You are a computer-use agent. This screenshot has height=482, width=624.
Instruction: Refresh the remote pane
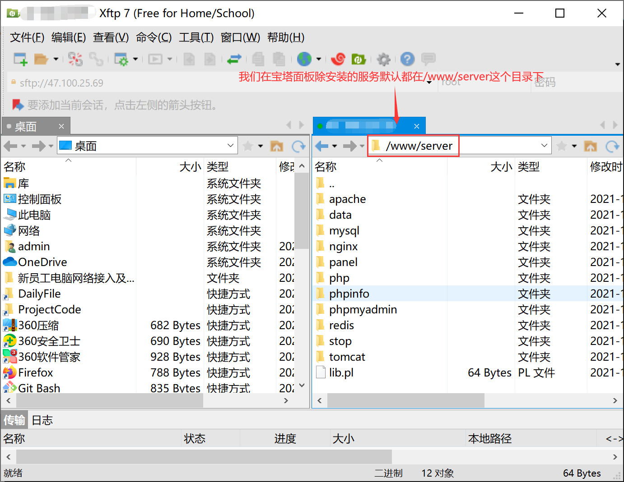click(x=612, y=146)
